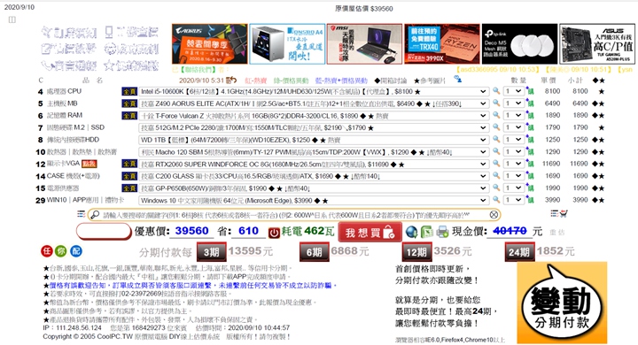The width and height of the screenshot is (638, 345).
Task: Click the 39560 discounted price value
Action: point(191,231)
